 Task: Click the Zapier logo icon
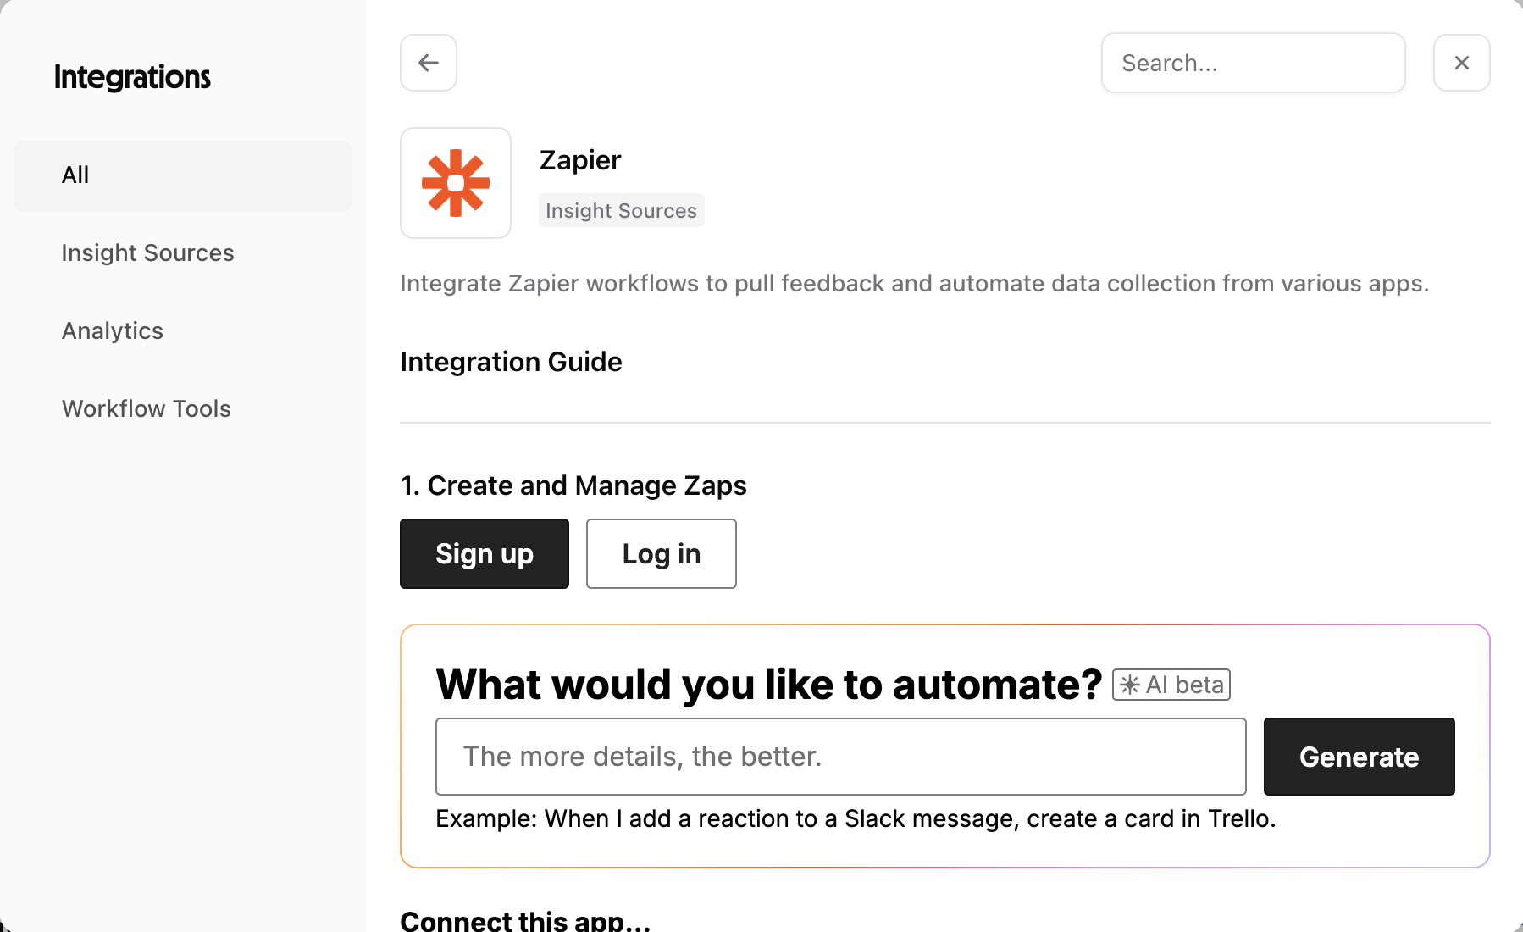(x=456, y=183)
